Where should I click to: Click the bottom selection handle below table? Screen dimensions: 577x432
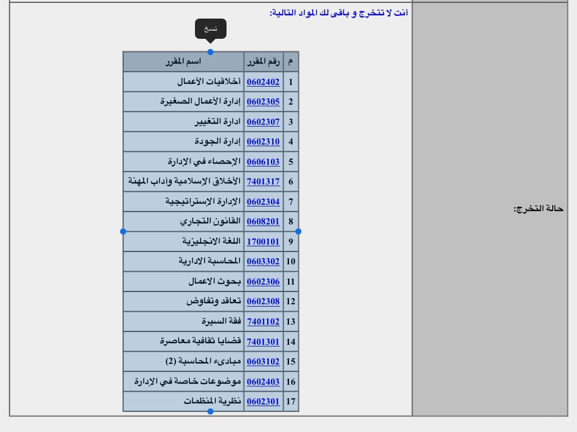(x=210, y=412)
